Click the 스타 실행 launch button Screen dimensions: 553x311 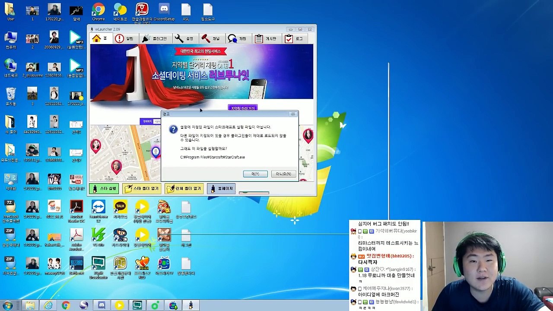click(x=104, y=189)
